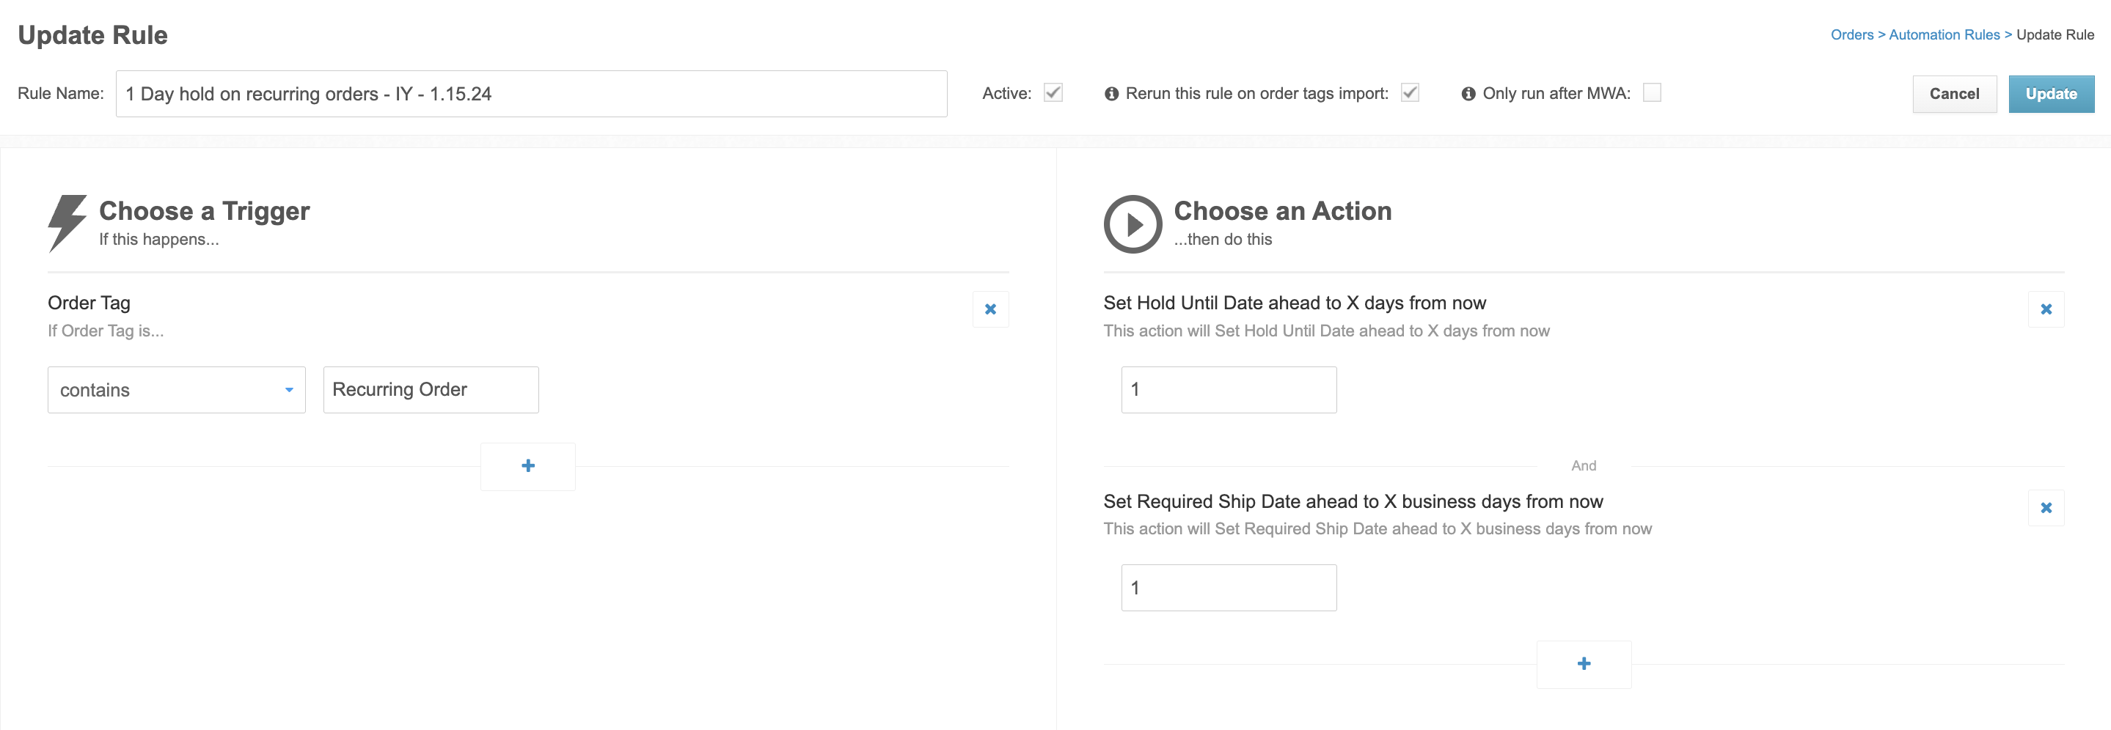Viewport: 2111px width, 730px height.
Task: Click the Hold Until Date days input
Action: 1229,390
